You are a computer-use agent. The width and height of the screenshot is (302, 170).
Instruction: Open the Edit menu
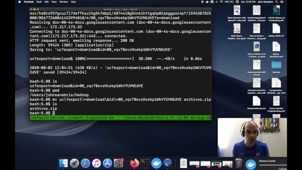click(46, 2)
